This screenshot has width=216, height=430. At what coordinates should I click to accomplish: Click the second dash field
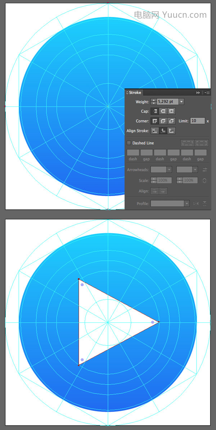[160, 152]
